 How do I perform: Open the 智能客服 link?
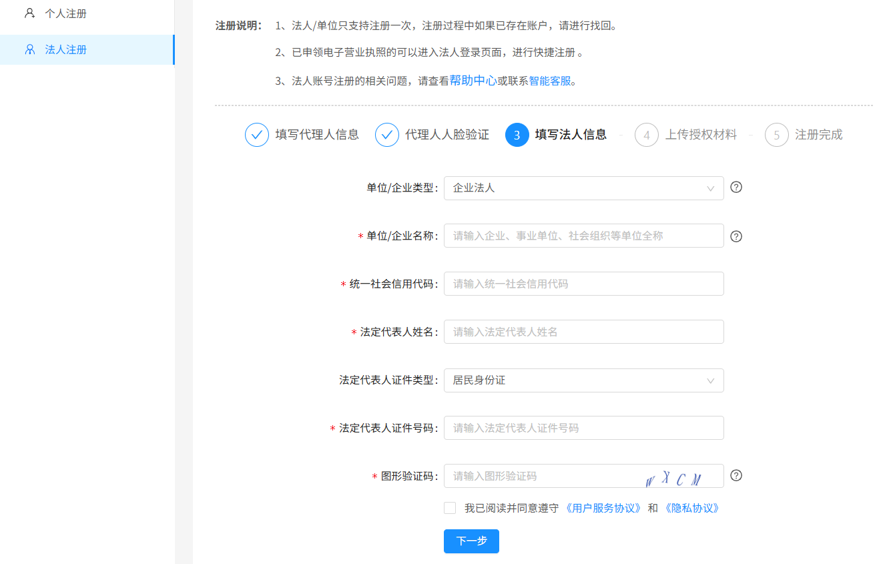click(x=551, y=81)
